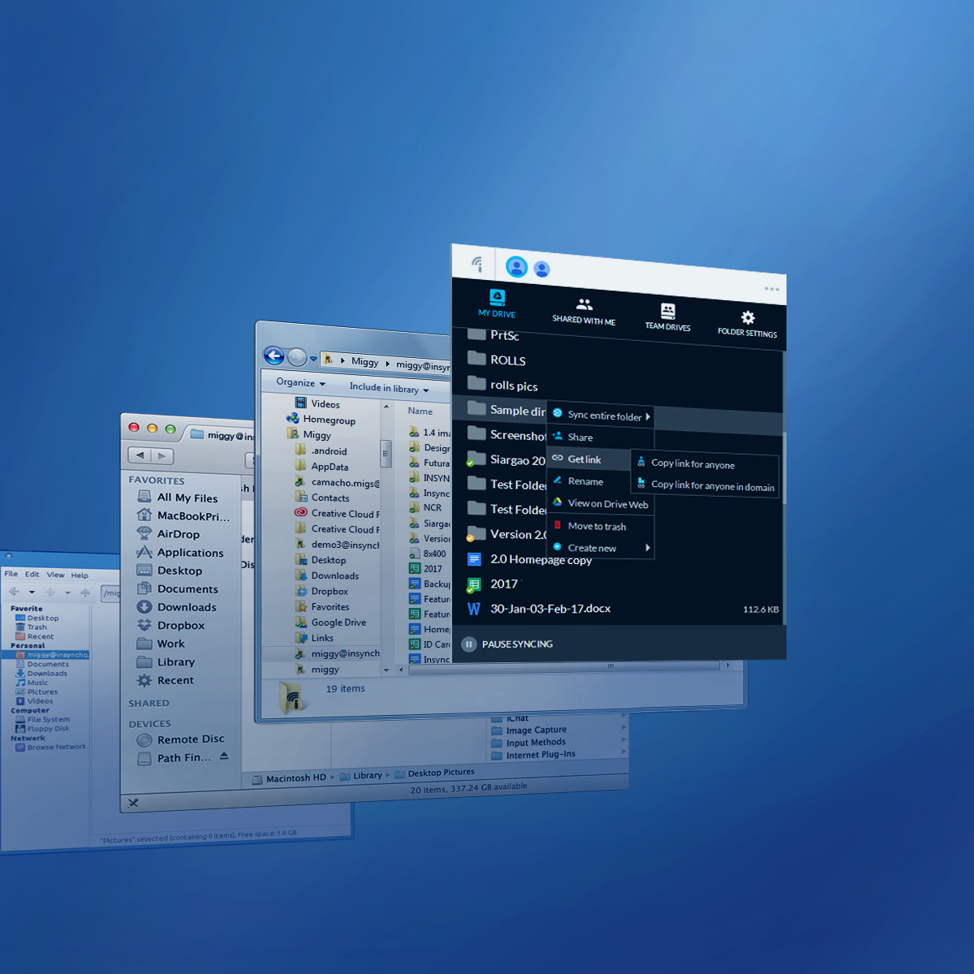
Task: Switch to the second smaller account avatar
Action: pos(542,269)
